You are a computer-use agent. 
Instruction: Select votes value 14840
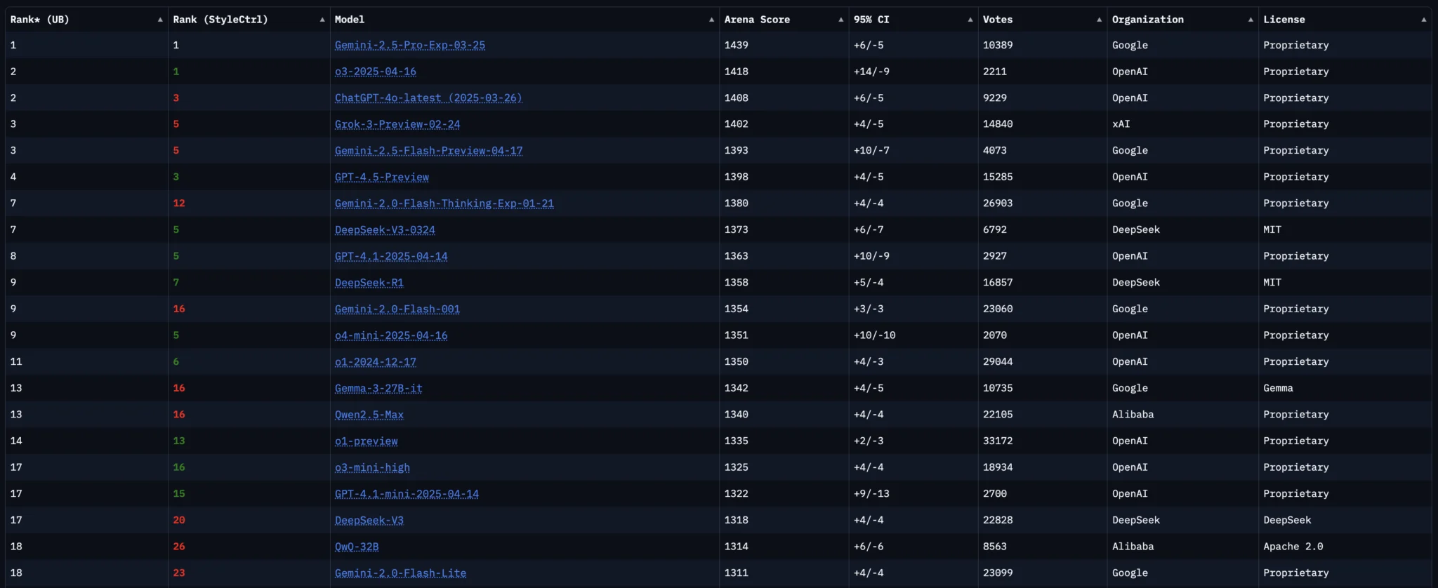click(998, 124)
